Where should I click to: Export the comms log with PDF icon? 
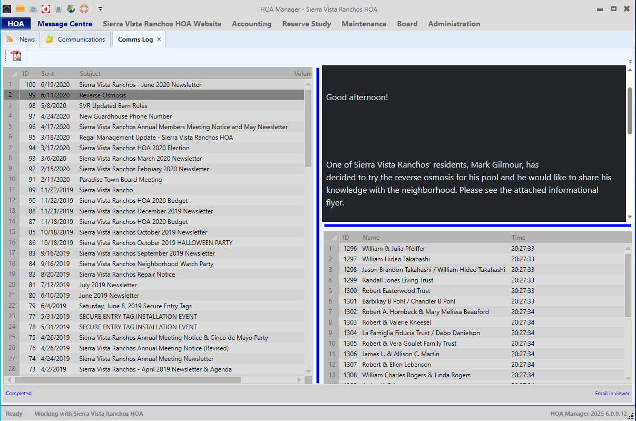[x=16, y=56]
